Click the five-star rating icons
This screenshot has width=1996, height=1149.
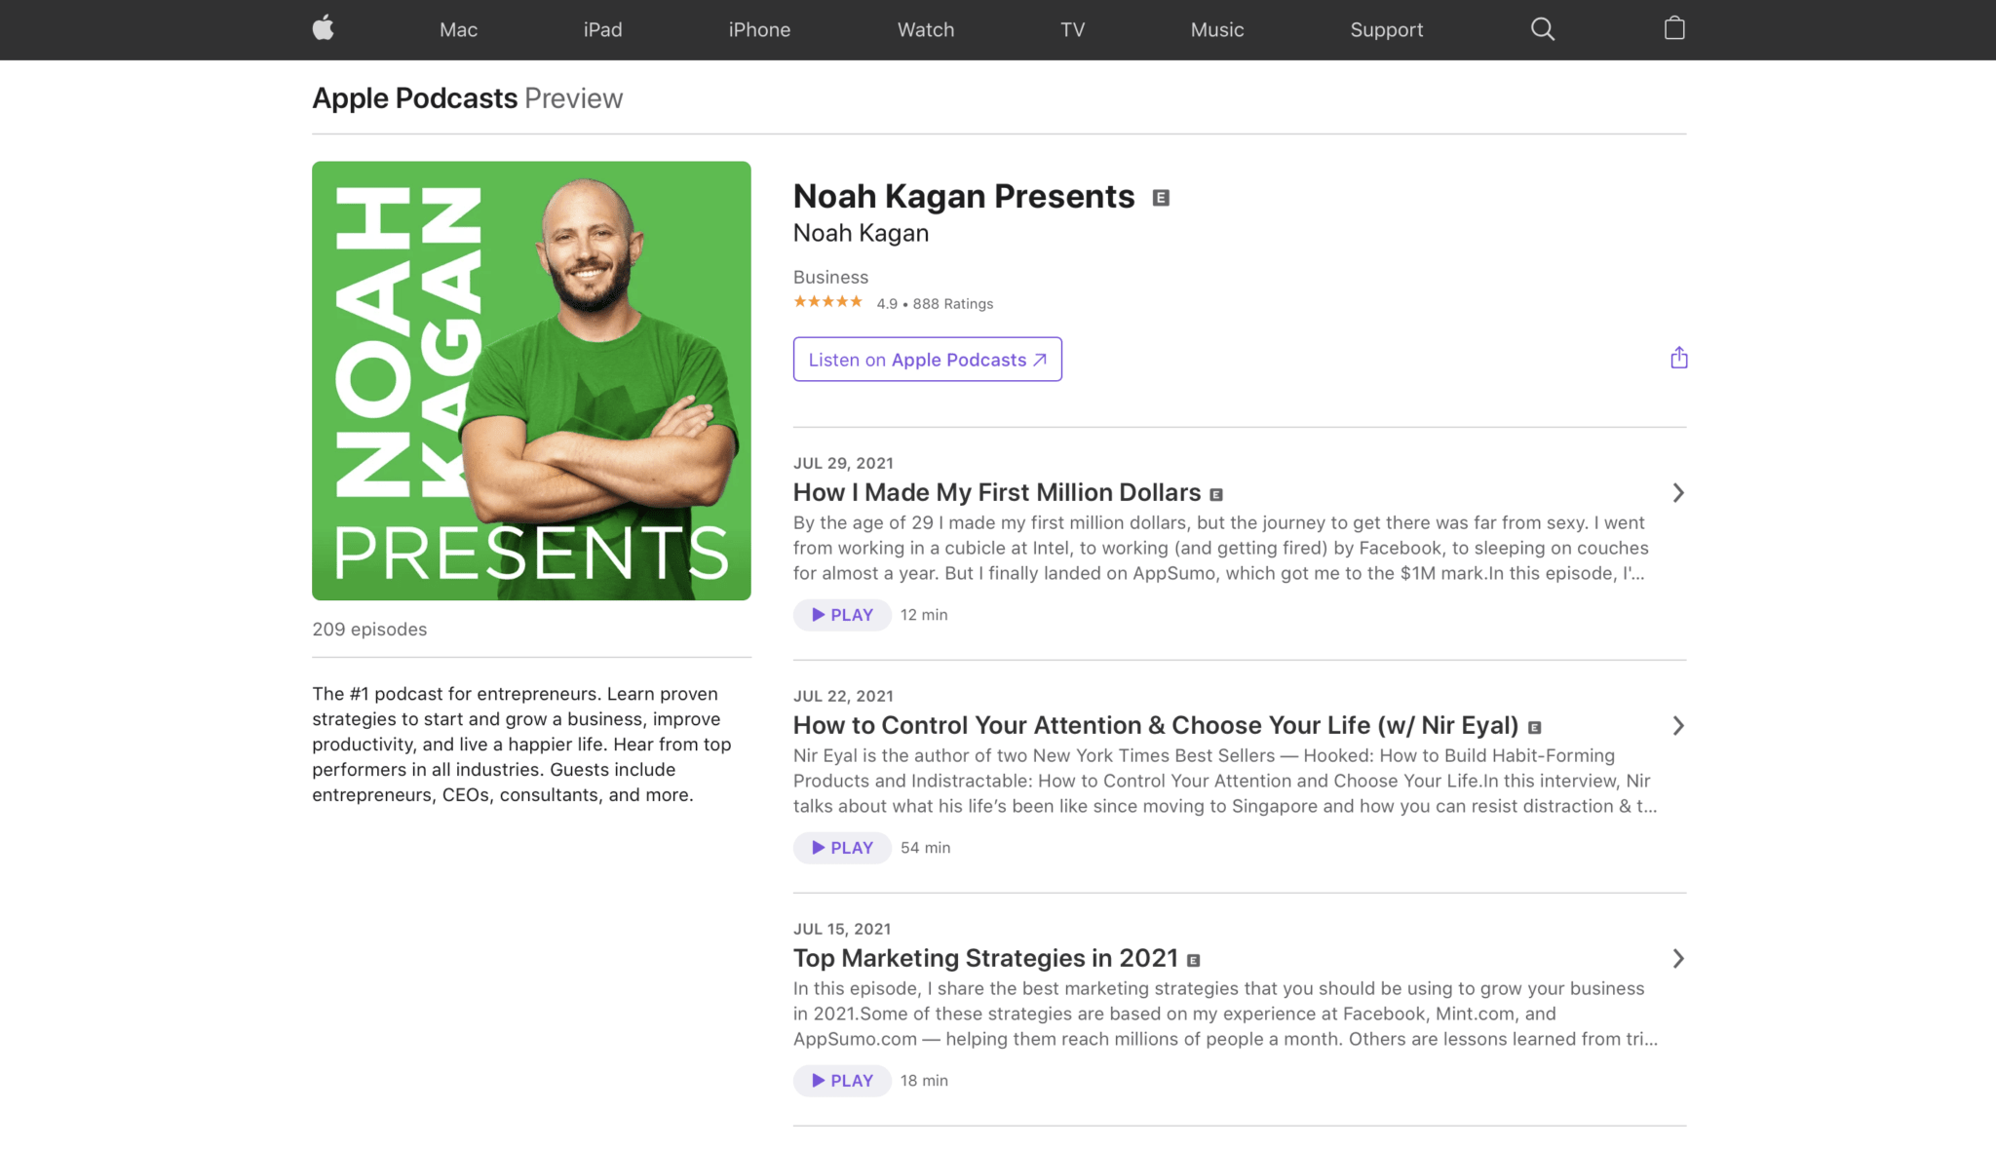(827, 302)
